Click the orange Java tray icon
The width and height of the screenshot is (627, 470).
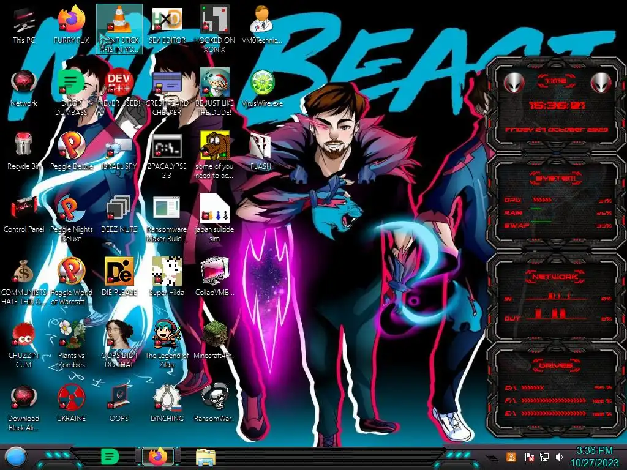coord(511,457)
